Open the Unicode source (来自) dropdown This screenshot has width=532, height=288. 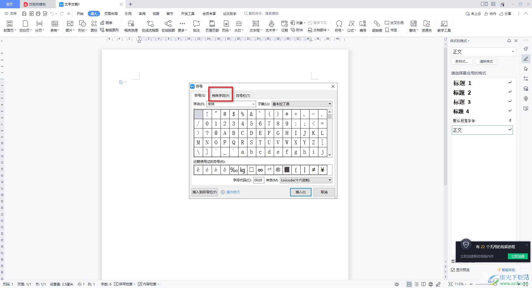pyautogui.click(x=306, y=180)
